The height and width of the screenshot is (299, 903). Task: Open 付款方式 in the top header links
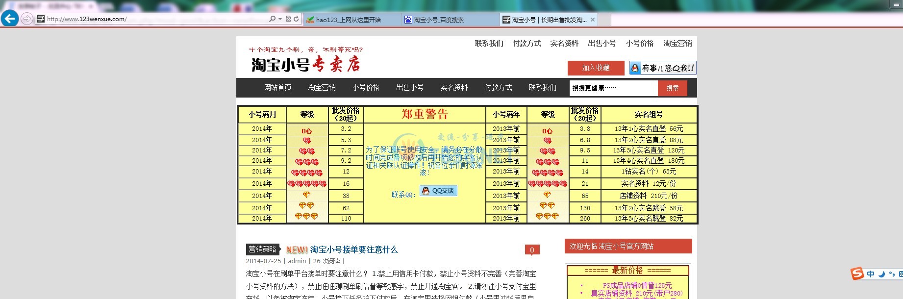527,43
